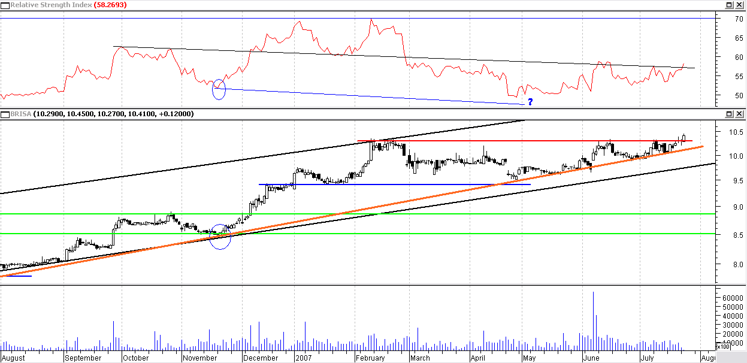Viewport: 747px width, 363px height.
Task: Click the 70 value on RSI scale
Action: tap(738, 19)
